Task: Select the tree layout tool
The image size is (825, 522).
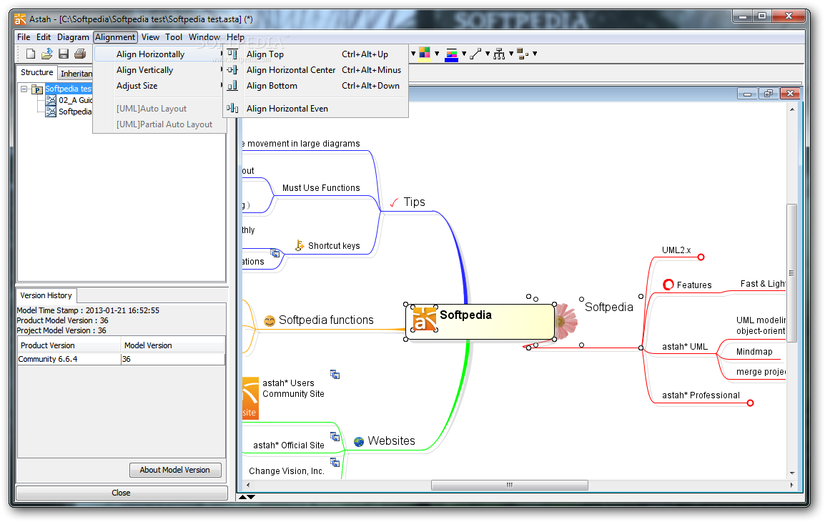Action: click(x=499, y=54)
